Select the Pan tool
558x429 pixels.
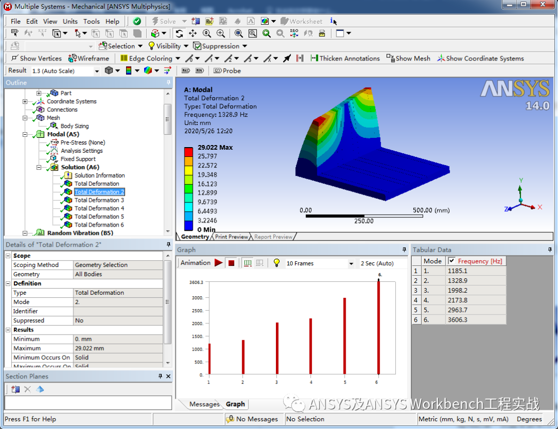193,34
